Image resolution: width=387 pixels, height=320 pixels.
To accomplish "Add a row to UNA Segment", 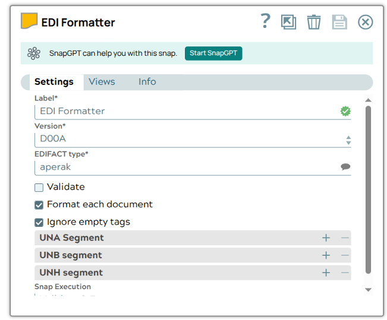I will [326, 238].
